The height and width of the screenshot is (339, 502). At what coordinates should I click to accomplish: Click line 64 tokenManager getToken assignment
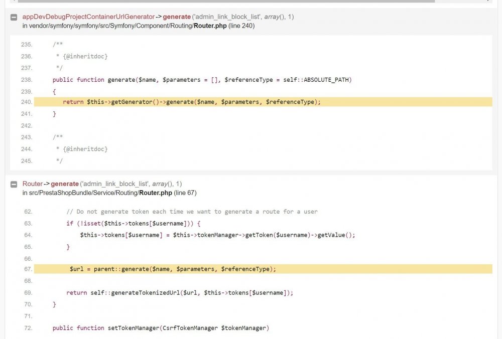[x=218, y=235]
